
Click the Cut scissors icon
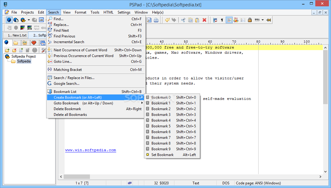point(183,20)
